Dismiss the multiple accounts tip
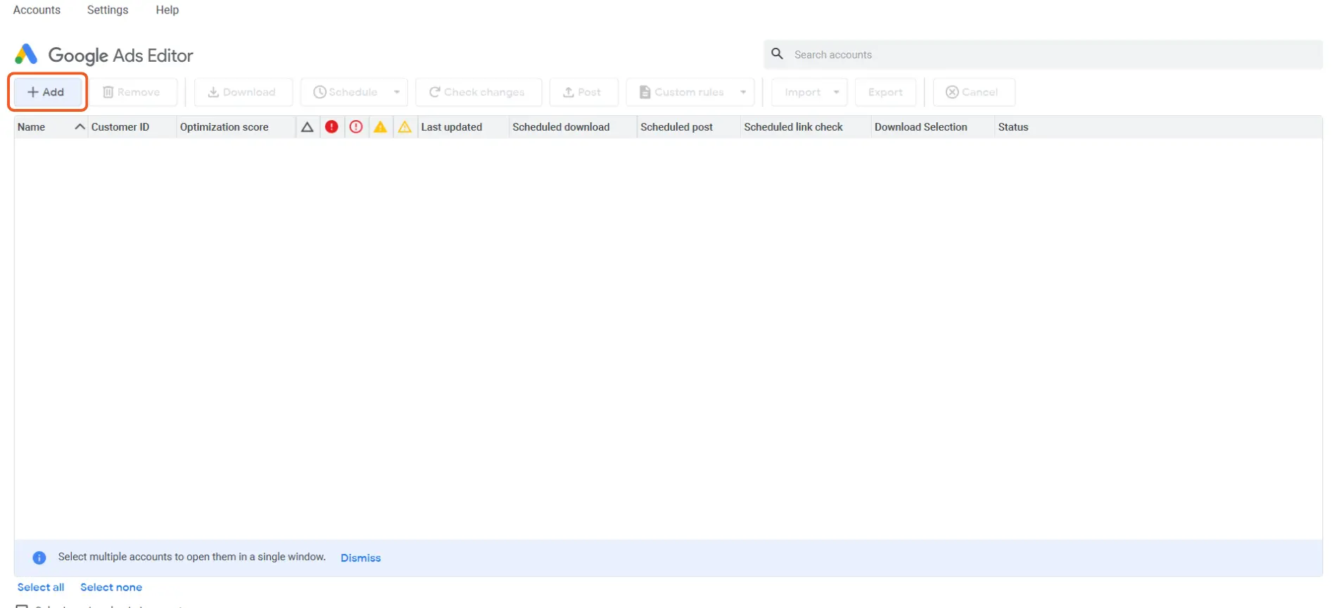The image size is (1337, 608). [x=360, y=558]
